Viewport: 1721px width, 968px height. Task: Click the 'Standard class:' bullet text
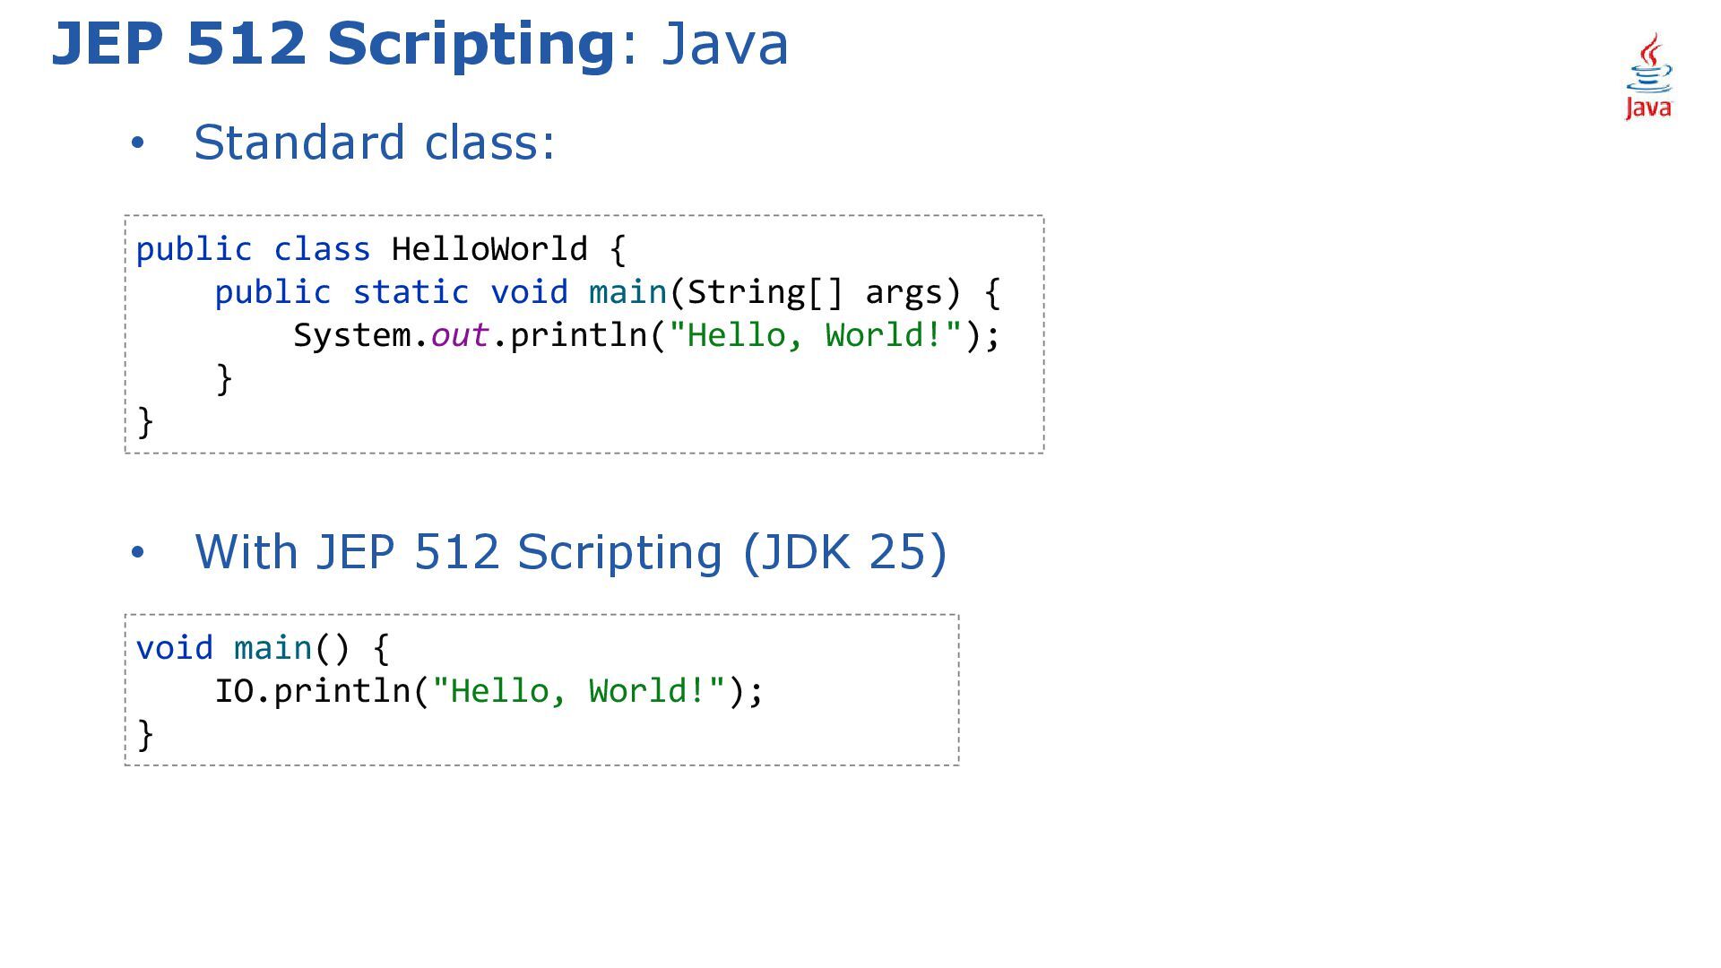375,143
